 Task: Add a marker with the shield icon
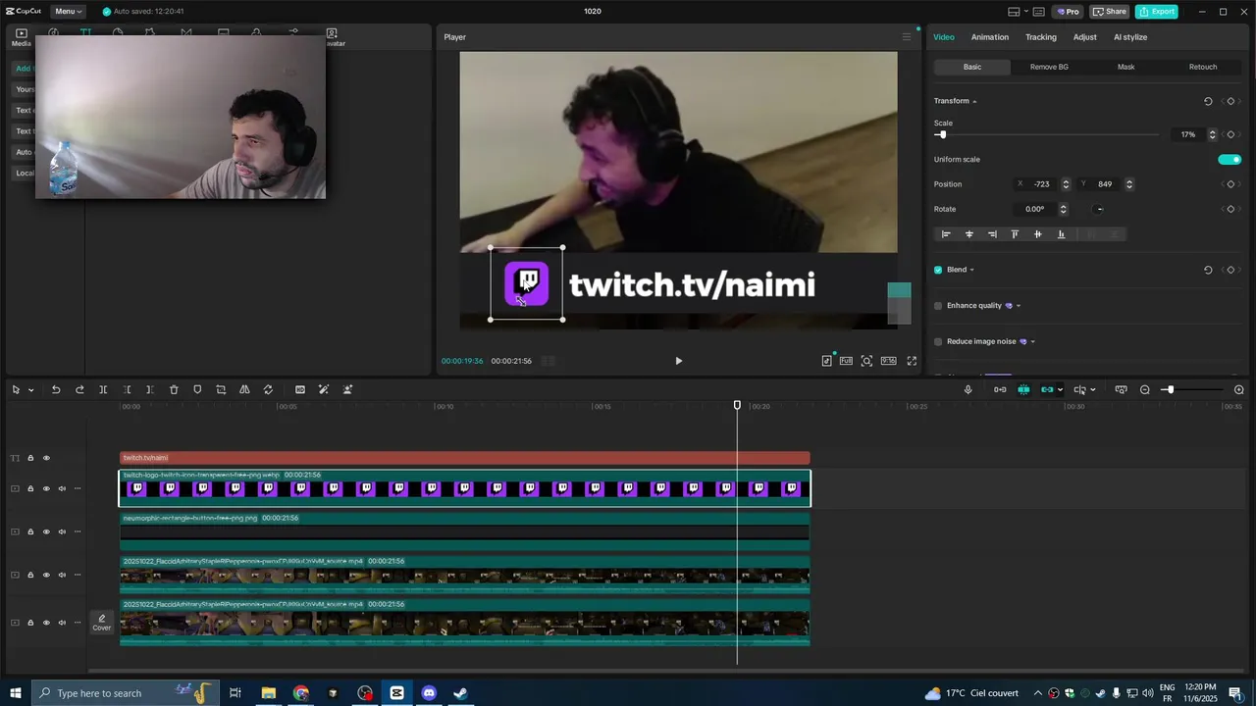point(197,389)
